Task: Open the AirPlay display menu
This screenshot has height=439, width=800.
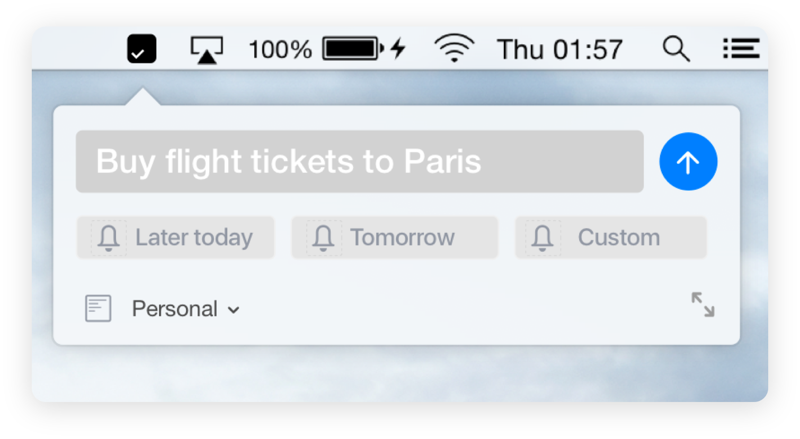Action: coord(207,50)
